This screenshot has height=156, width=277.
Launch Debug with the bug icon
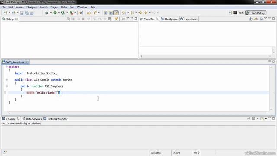(47, 13)
